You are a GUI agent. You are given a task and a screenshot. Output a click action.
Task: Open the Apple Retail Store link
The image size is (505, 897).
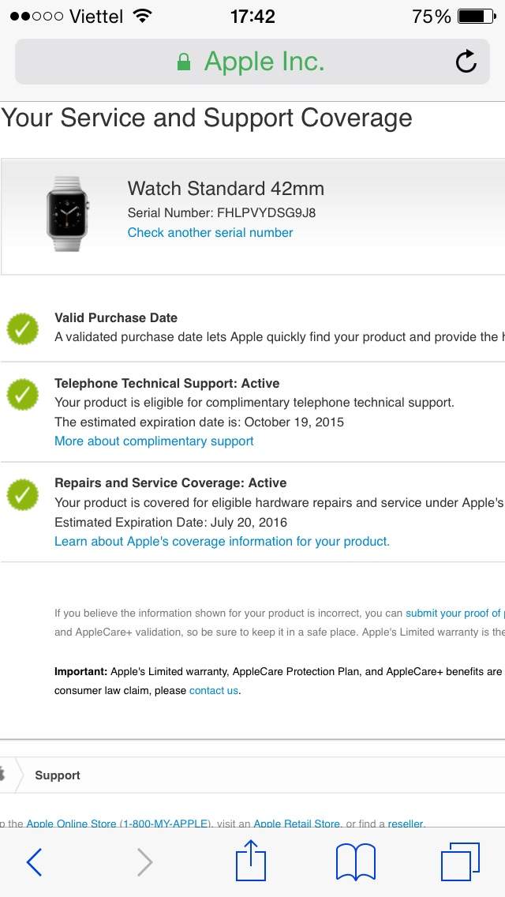(x=297, y=824)
